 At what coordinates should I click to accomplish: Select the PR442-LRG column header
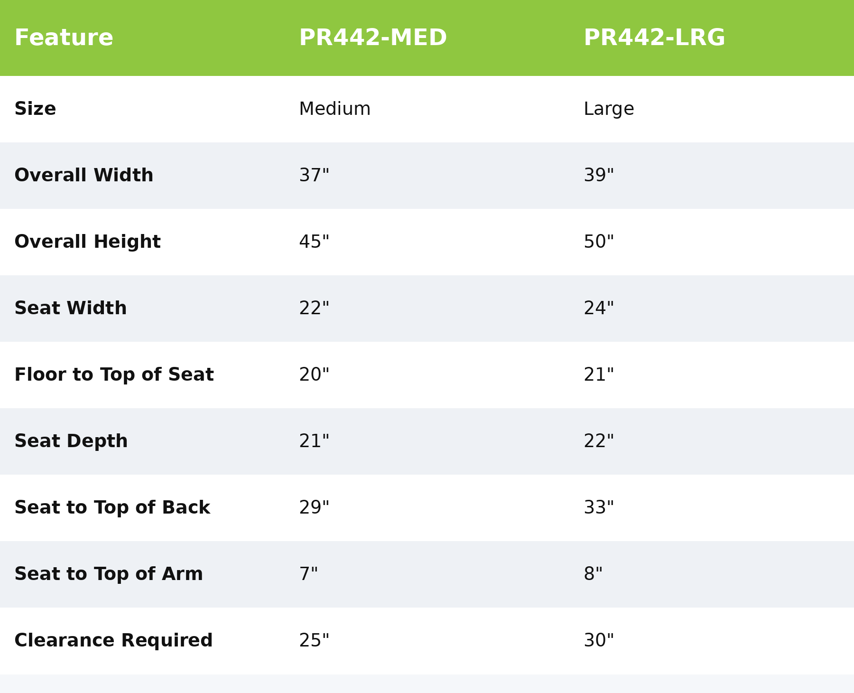click(654, 38)
